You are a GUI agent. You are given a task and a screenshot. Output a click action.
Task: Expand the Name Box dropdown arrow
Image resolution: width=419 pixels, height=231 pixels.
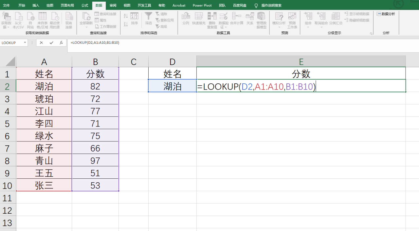(x=25, y=43)
